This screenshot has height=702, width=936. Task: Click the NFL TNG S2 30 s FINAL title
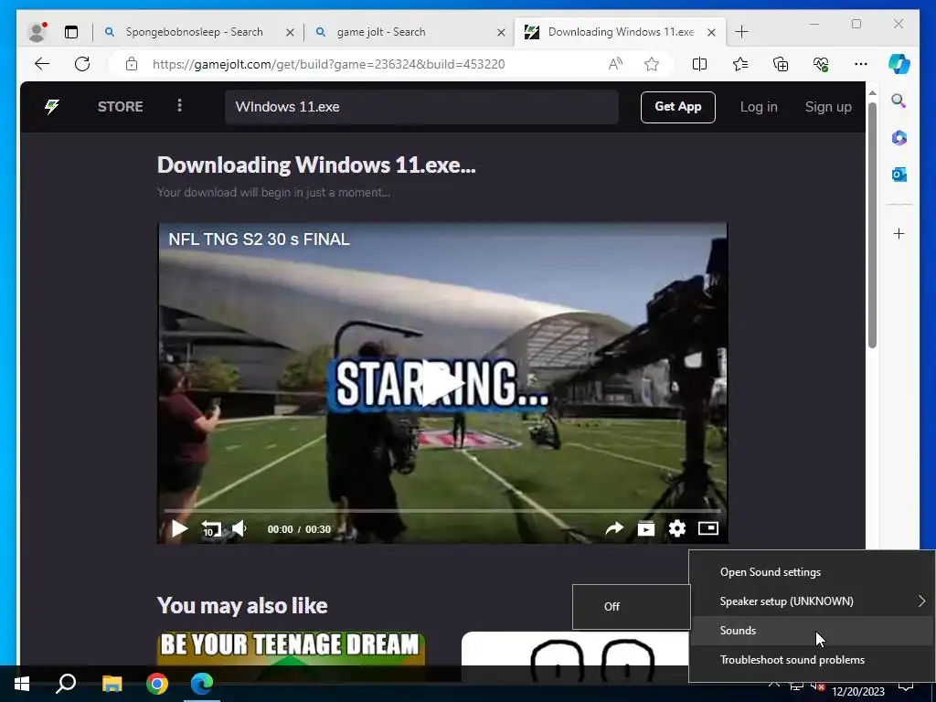pyautogui.click(x=259, y=239)
